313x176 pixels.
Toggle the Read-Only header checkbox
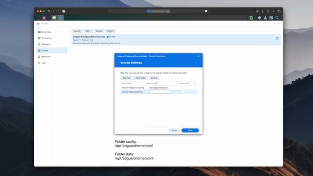tap(178, 84)
